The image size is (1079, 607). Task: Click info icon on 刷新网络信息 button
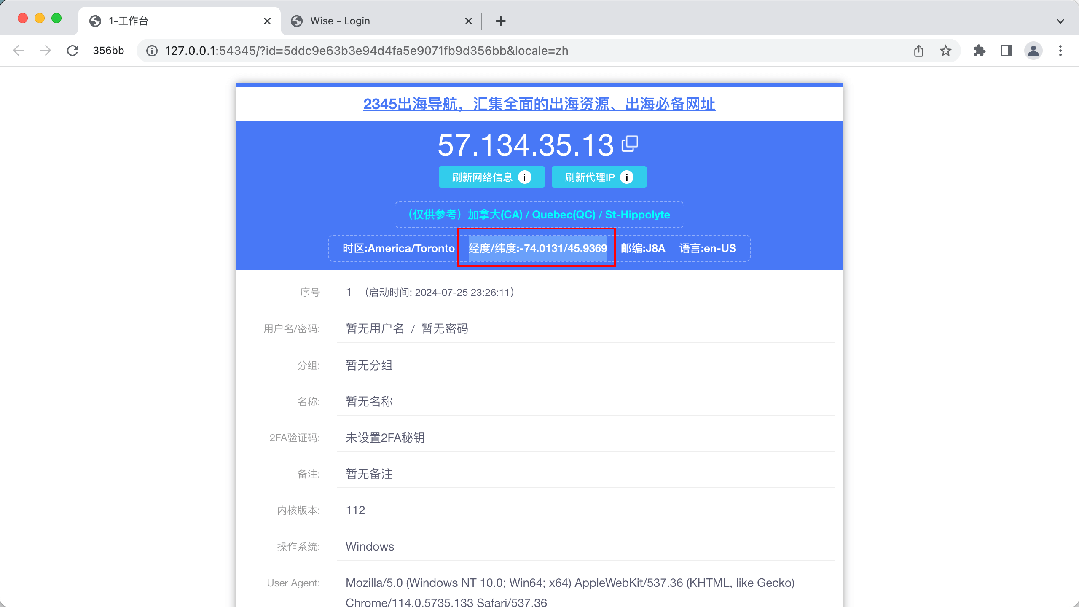click(524, 177)
